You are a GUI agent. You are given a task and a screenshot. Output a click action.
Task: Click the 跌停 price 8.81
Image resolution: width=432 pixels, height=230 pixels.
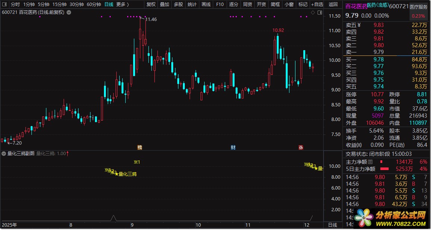point(422,95)
